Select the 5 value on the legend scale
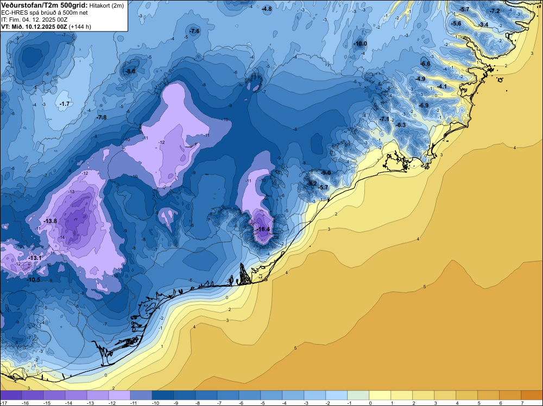This screenshot has height=406, width=543. point(479,403)
